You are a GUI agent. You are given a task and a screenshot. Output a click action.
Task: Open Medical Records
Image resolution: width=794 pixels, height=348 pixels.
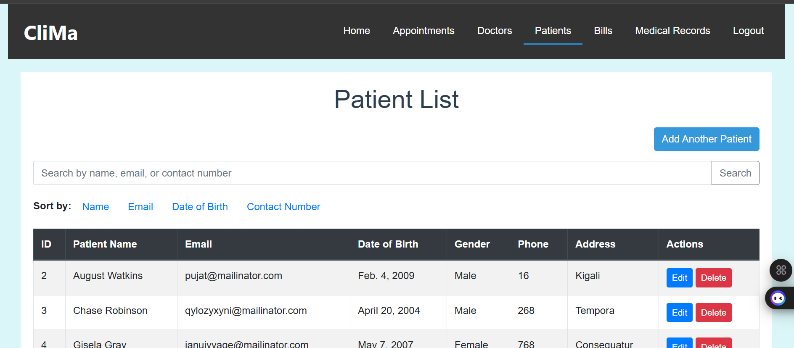(672, 31)
